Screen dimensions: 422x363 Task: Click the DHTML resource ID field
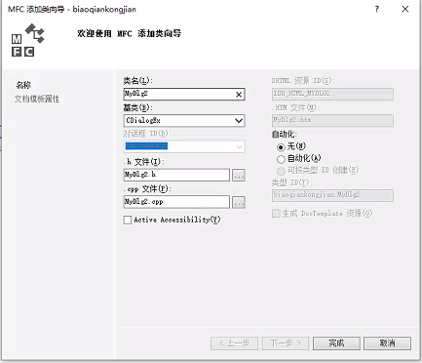tap(332, 94)
